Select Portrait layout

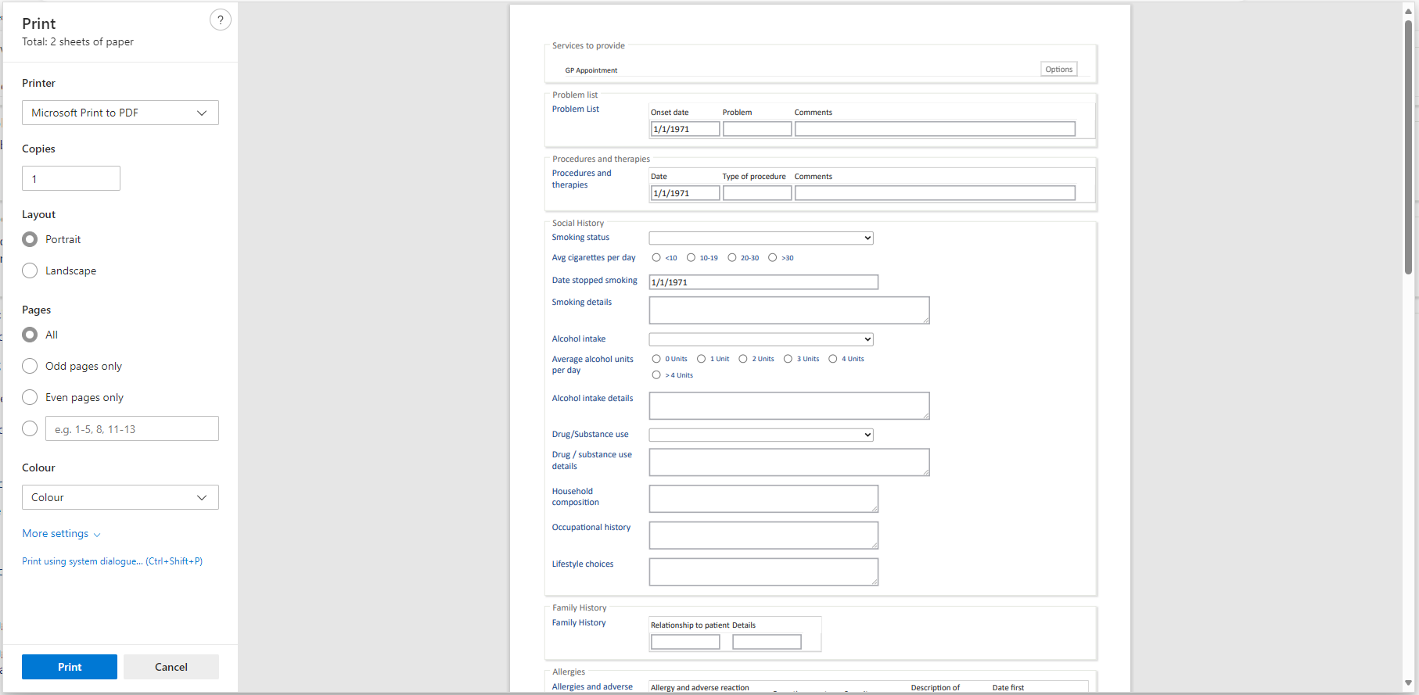tap(30, 239)
